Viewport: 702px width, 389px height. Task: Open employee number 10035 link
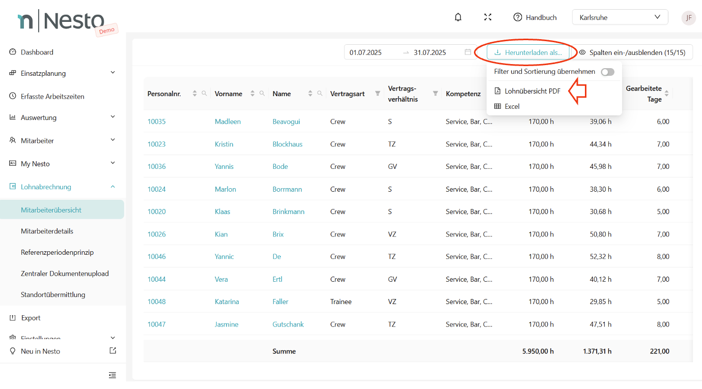(156, 122)
